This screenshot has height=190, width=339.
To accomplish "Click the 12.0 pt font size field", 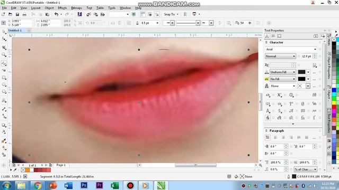I will click(x=307, y=56).
